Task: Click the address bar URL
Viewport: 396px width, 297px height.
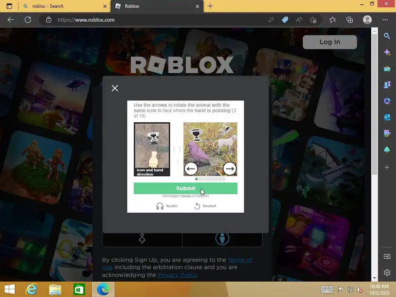Action: click(x=86, y=20)
